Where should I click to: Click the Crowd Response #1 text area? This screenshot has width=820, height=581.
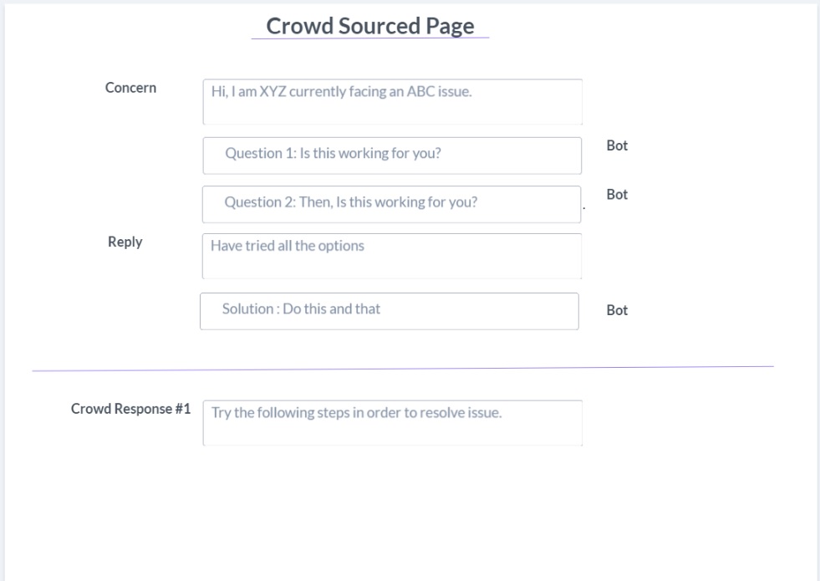[x=392, y=423]
